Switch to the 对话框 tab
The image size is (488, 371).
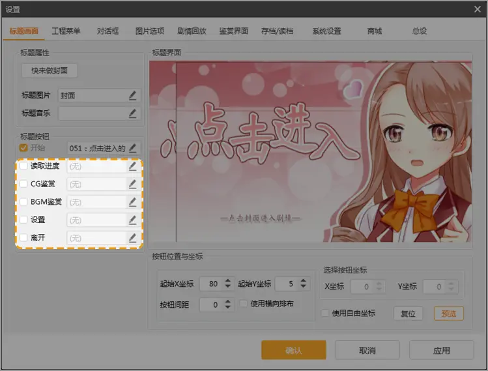(108, 31)
